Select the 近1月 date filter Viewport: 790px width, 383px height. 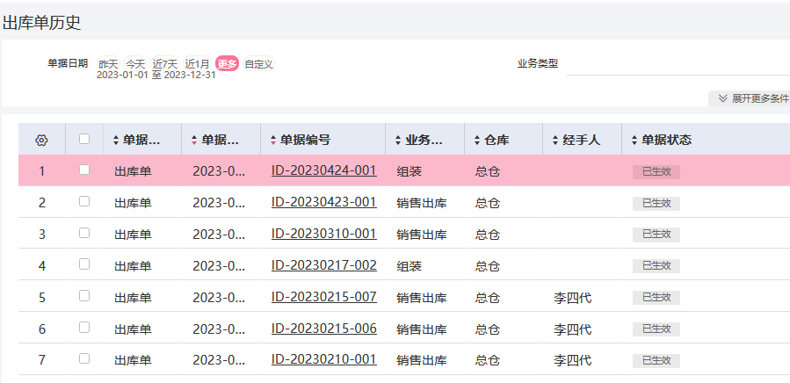[197, 64]
